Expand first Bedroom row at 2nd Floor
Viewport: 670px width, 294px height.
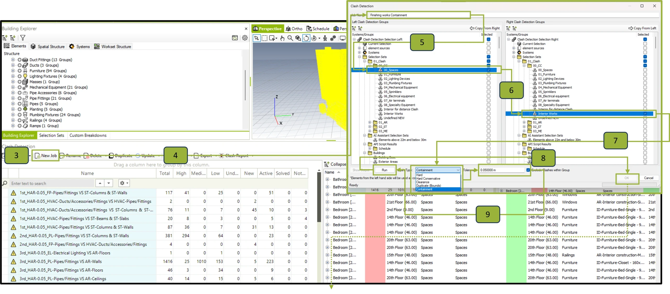click(x=327, y=210)
